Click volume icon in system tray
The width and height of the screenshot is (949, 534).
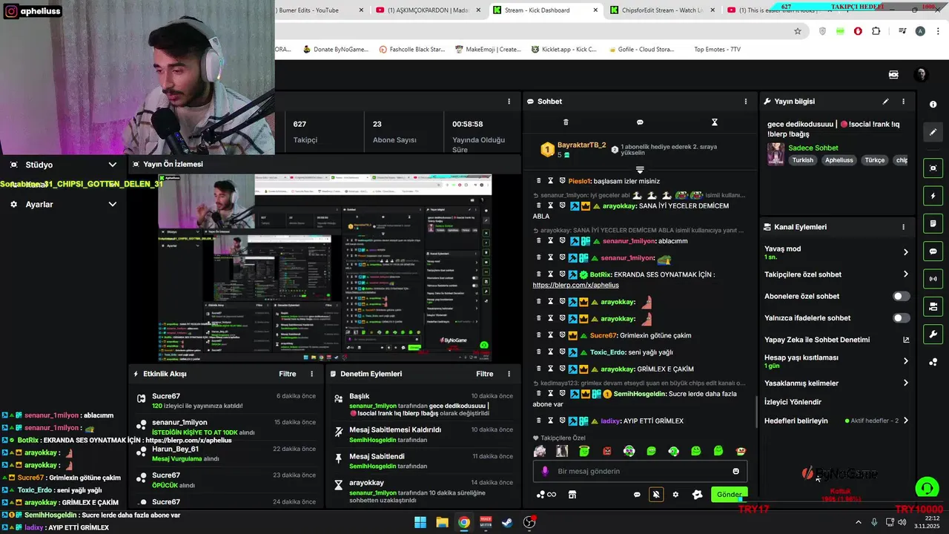tap(902, 522)
